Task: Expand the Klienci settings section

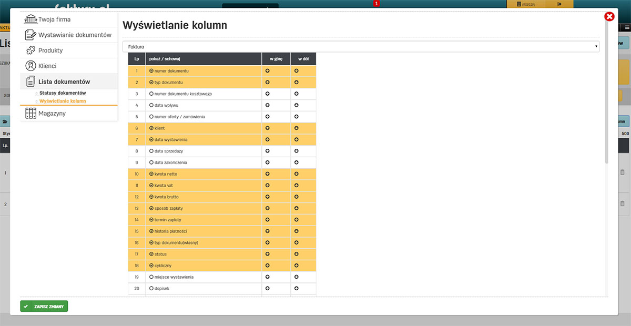Action: pos(47,66)
